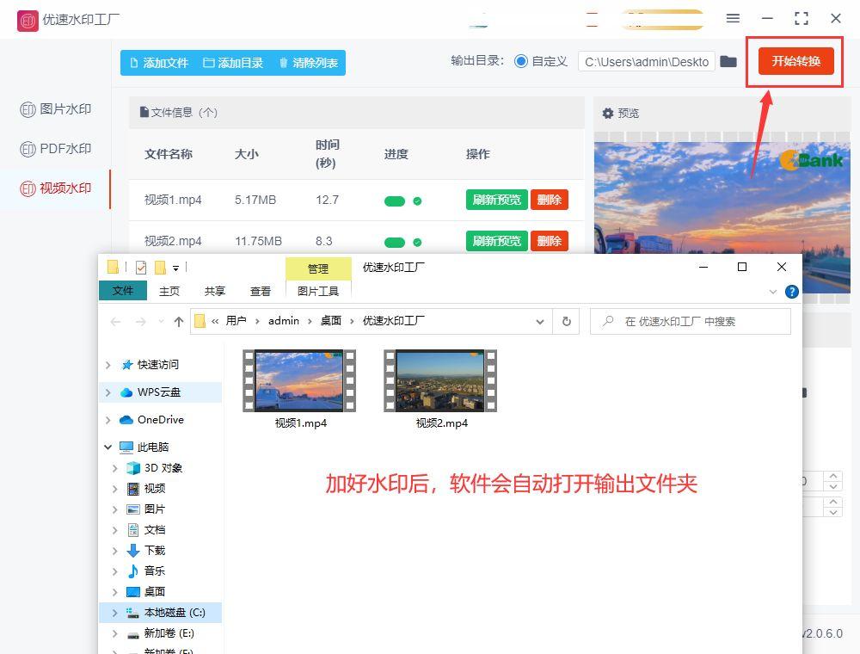Open the 图片工具 ribbon tab
Screen dimensions: 860x654
tap(318, 292)
